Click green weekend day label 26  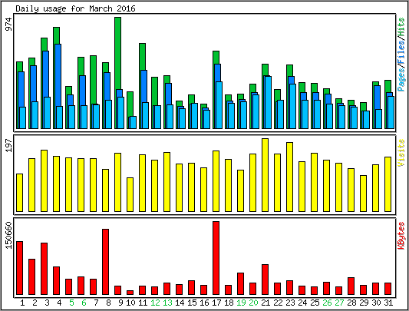[327, 303]
